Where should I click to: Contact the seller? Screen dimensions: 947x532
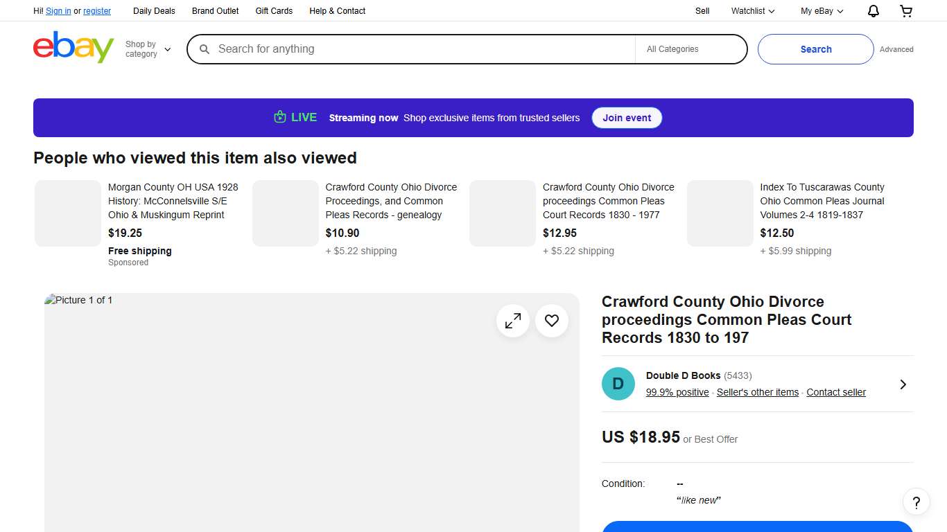(836, 392)
